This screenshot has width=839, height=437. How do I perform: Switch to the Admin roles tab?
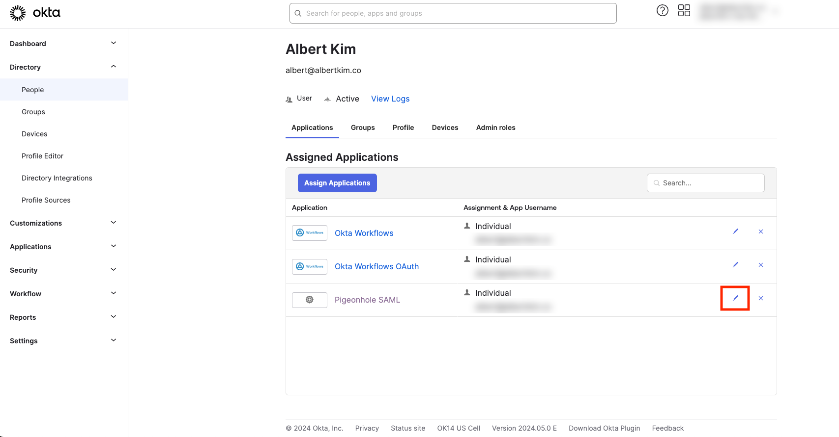(495, 128)
